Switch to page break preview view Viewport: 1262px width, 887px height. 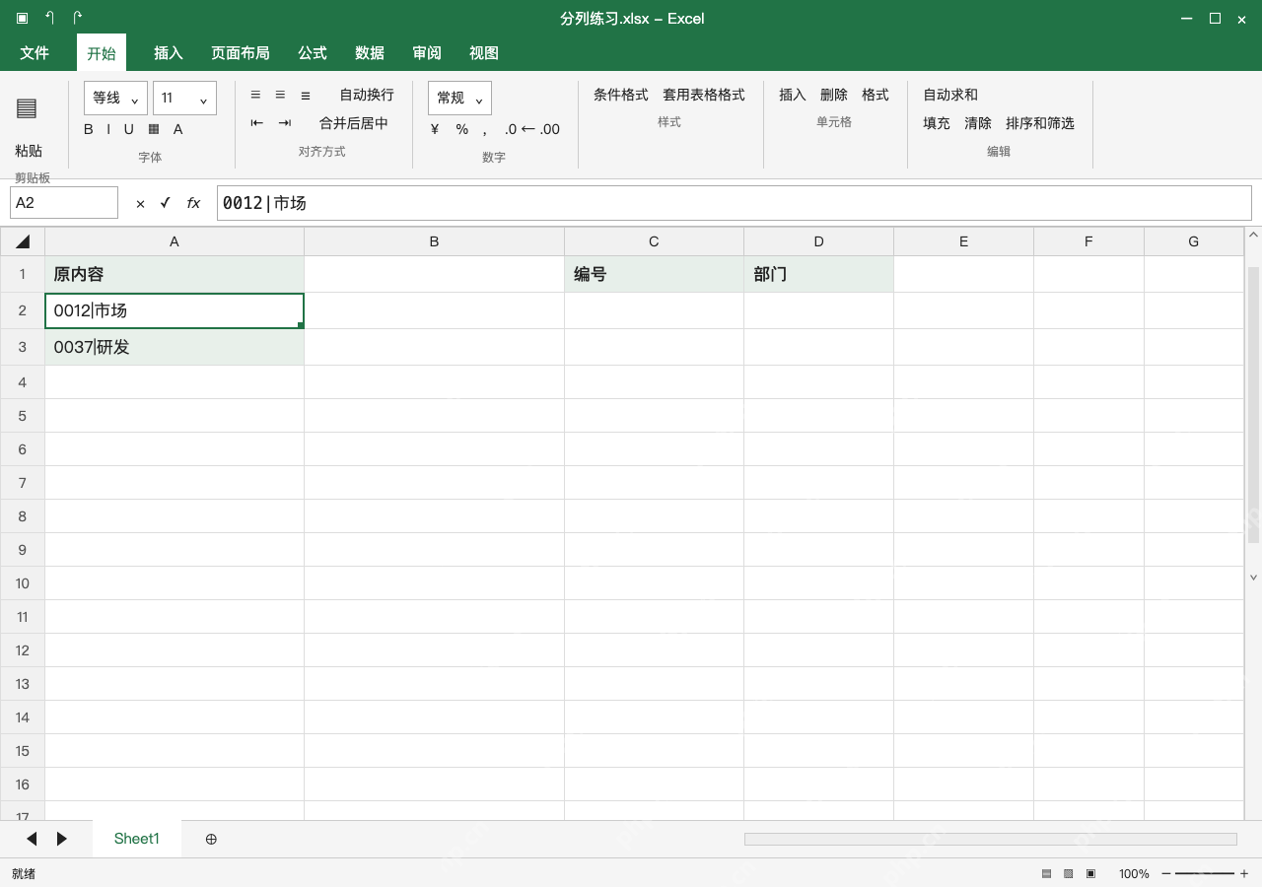tap(1091, 873)
